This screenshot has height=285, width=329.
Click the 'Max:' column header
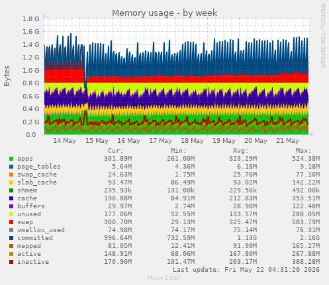(304, 151)
